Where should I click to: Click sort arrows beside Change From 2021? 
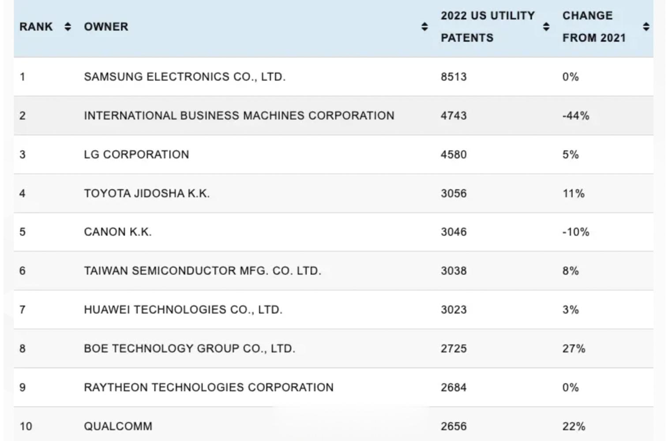[x=646, y=26]
